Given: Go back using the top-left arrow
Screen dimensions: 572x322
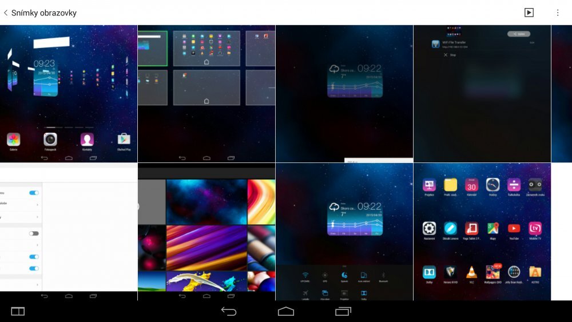Looking at the screenshot, I should click(6, 13).
